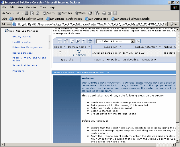Go to the Home page icon
This screenshot has height=147, width=180.
pos(38,13)
